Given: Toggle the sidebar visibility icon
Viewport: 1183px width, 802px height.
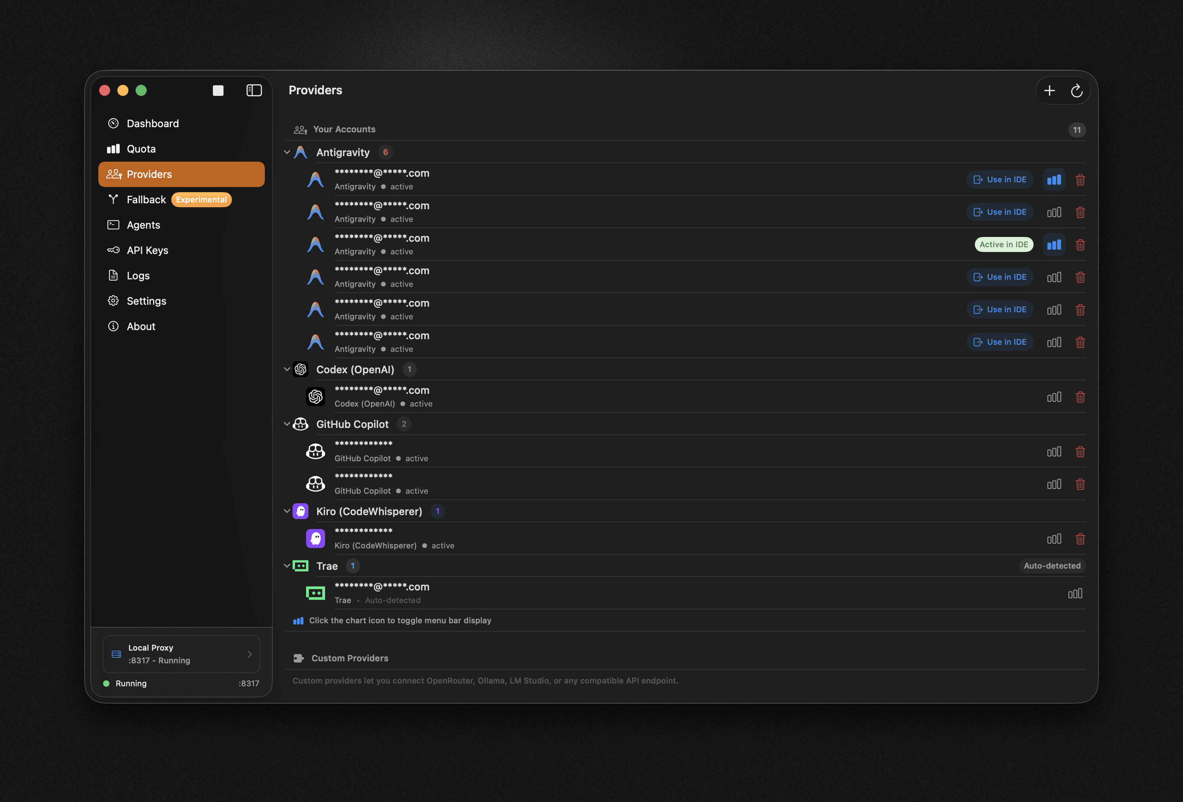Looking at the screenshot, I should 254,90.
